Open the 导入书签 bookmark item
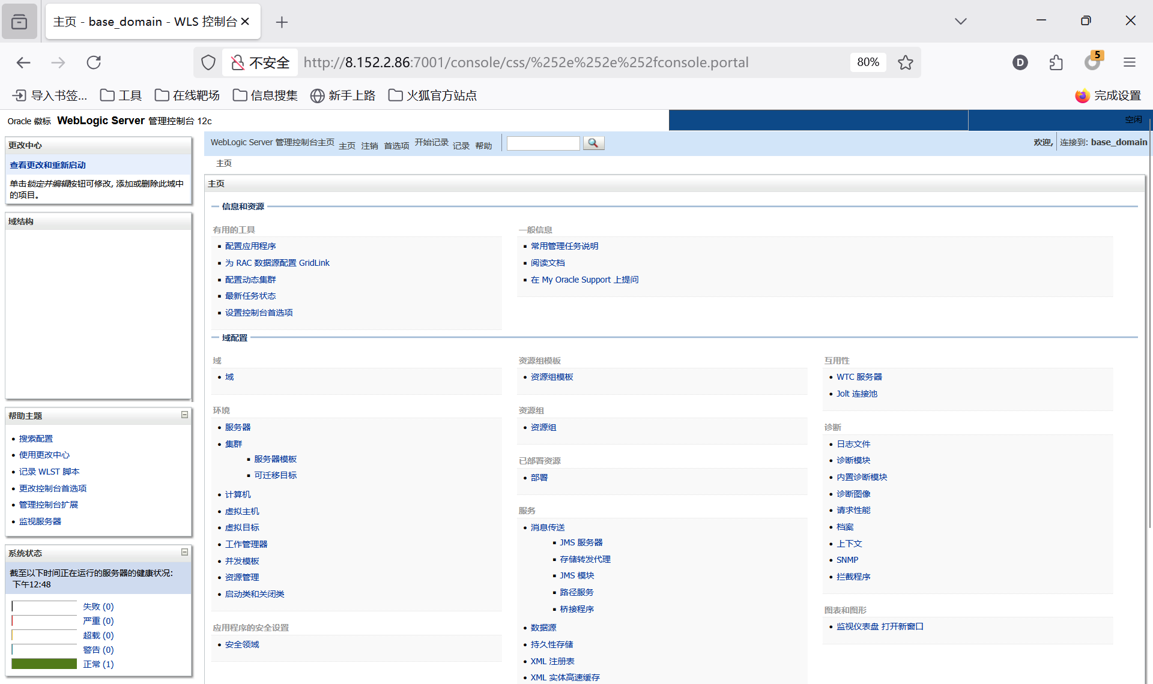The image size is (1153, 684). pyautogui.click(x=50, y=95)
